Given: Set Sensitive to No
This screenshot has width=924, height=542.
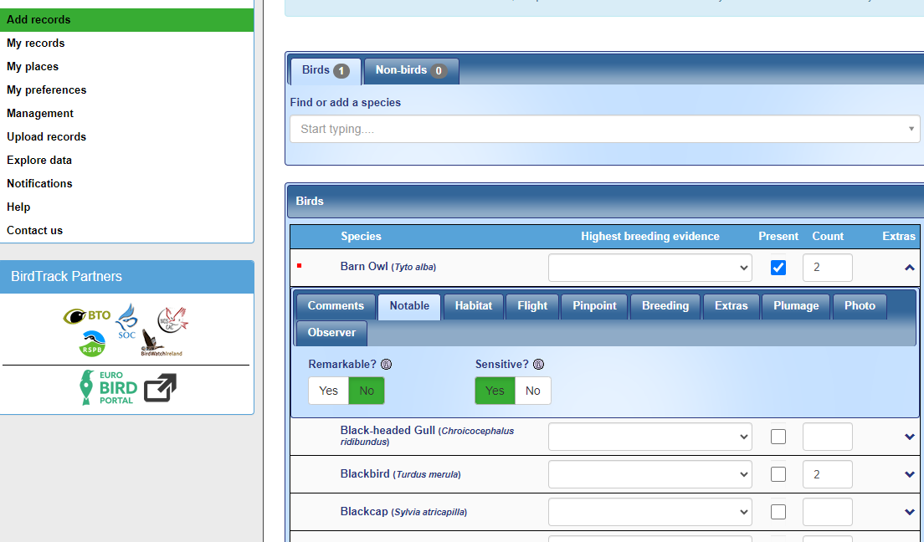Looking at the screenshot, I should (532, 391).
